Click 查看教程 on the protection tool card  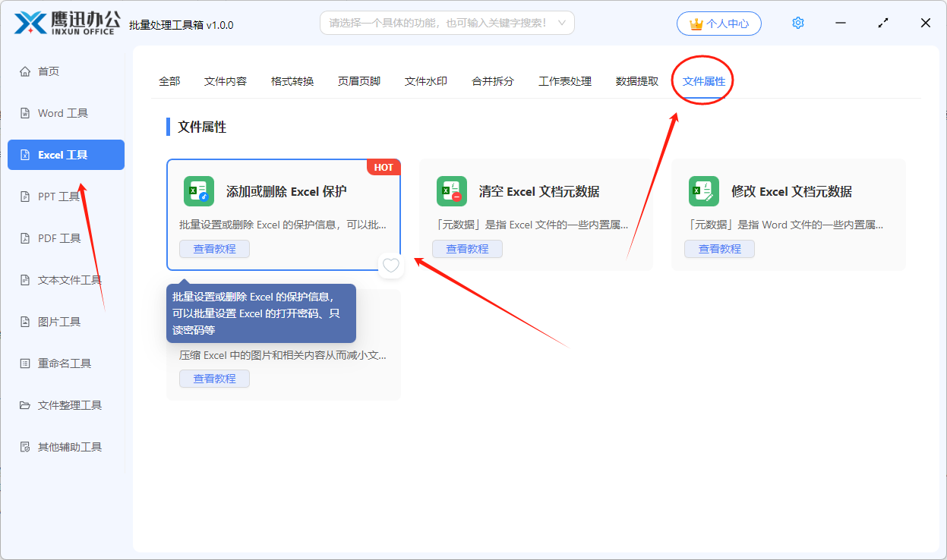point(214,248)
